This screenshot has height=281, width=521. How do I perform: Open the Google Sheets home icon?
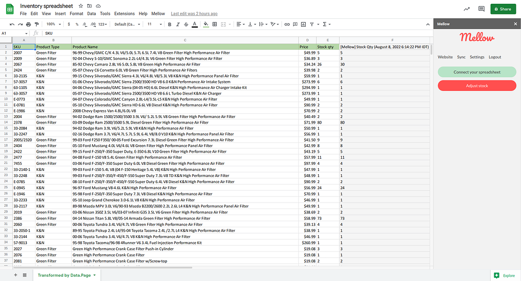pos(10,9)
